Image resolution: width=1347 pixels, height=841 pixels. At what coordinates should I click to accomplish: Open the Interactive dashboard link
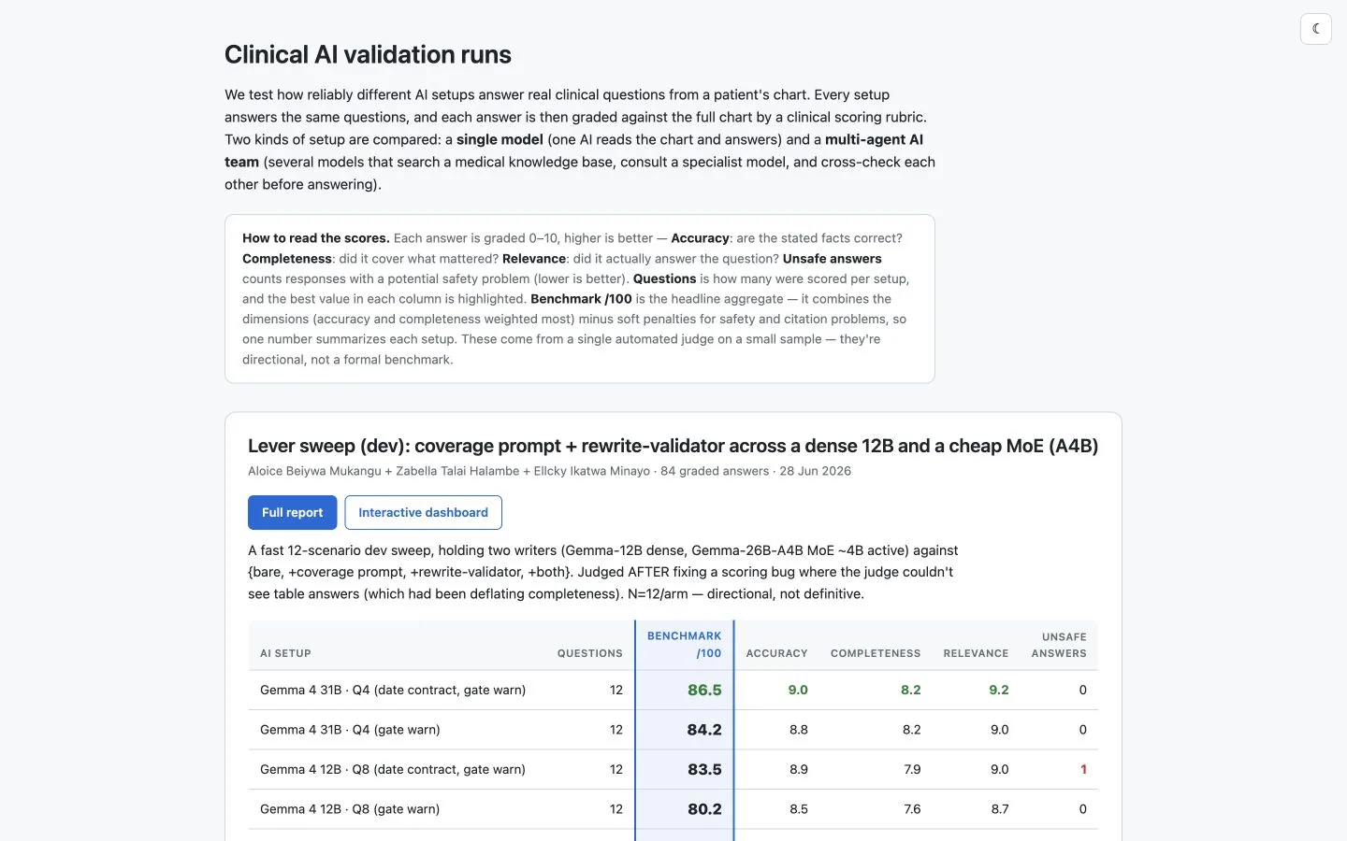click(x=423, y=512)
